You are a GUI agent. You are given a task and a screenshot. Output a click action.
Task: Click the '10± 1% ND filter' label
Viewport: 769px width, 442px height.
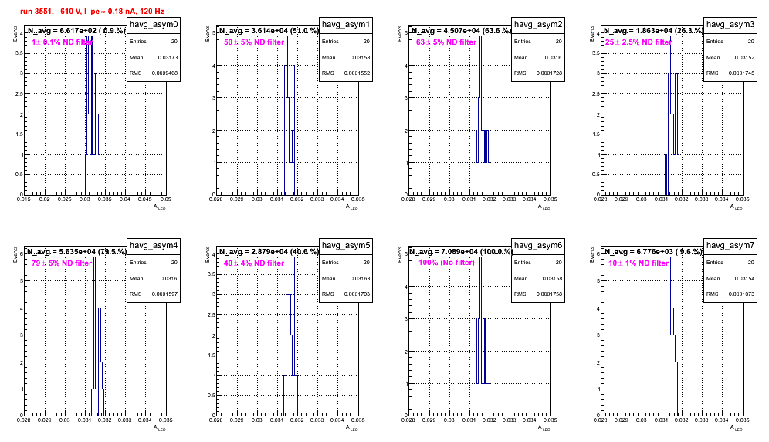pos(639,263)
